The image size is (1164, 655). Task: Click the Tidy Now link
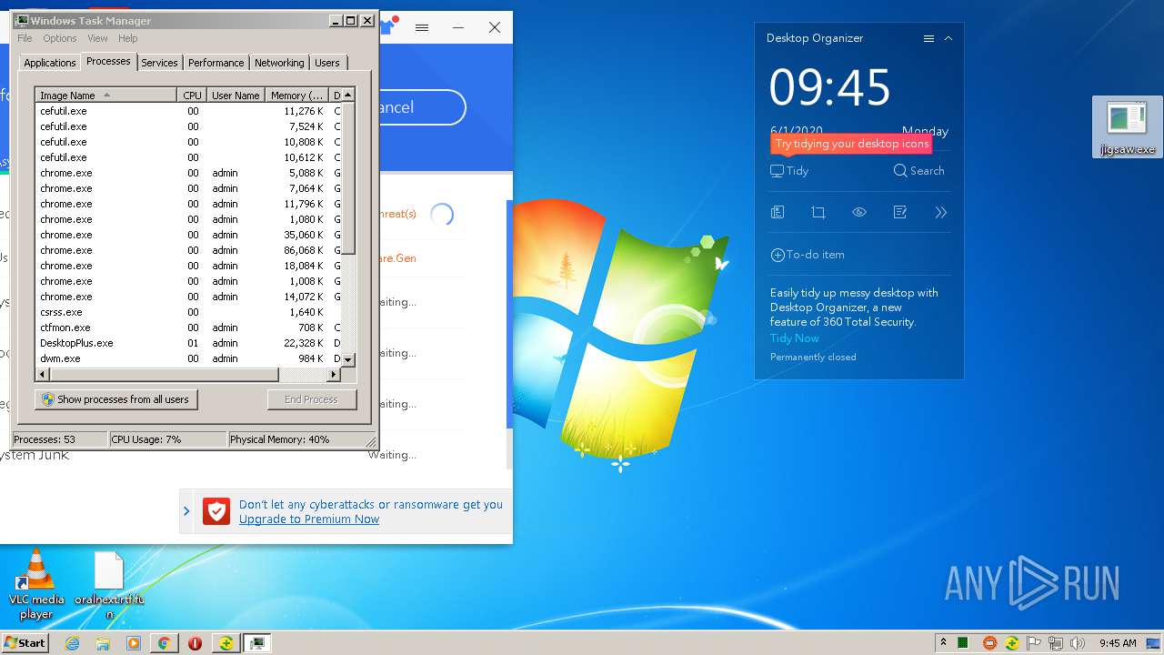[795, 338]
